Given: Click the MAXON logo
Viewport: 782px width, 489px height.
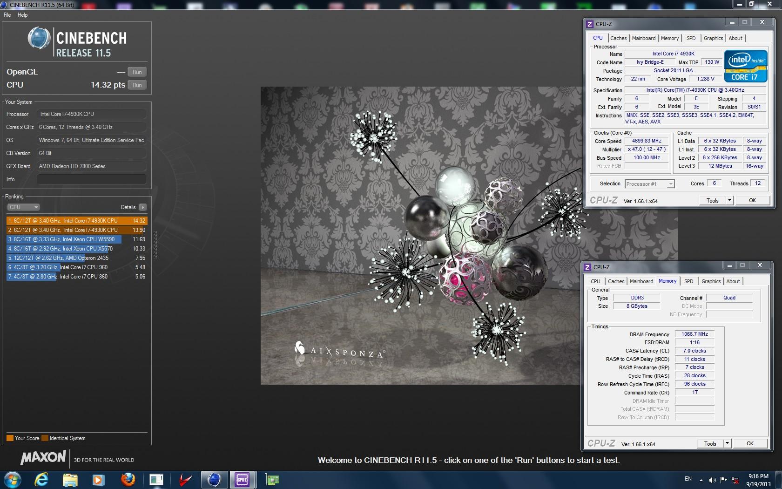Looking at the screenshot, I should (x=43, y=458).
